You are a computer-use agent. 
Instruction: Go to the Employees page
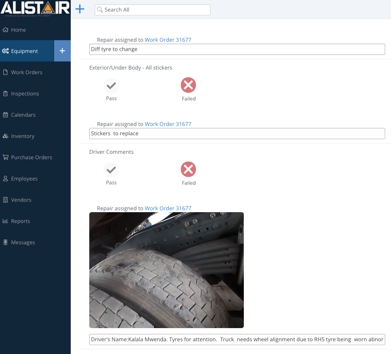point(24,179)
